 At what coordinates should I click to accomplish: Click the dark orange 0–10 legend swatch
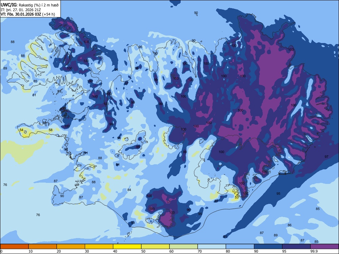14,247
